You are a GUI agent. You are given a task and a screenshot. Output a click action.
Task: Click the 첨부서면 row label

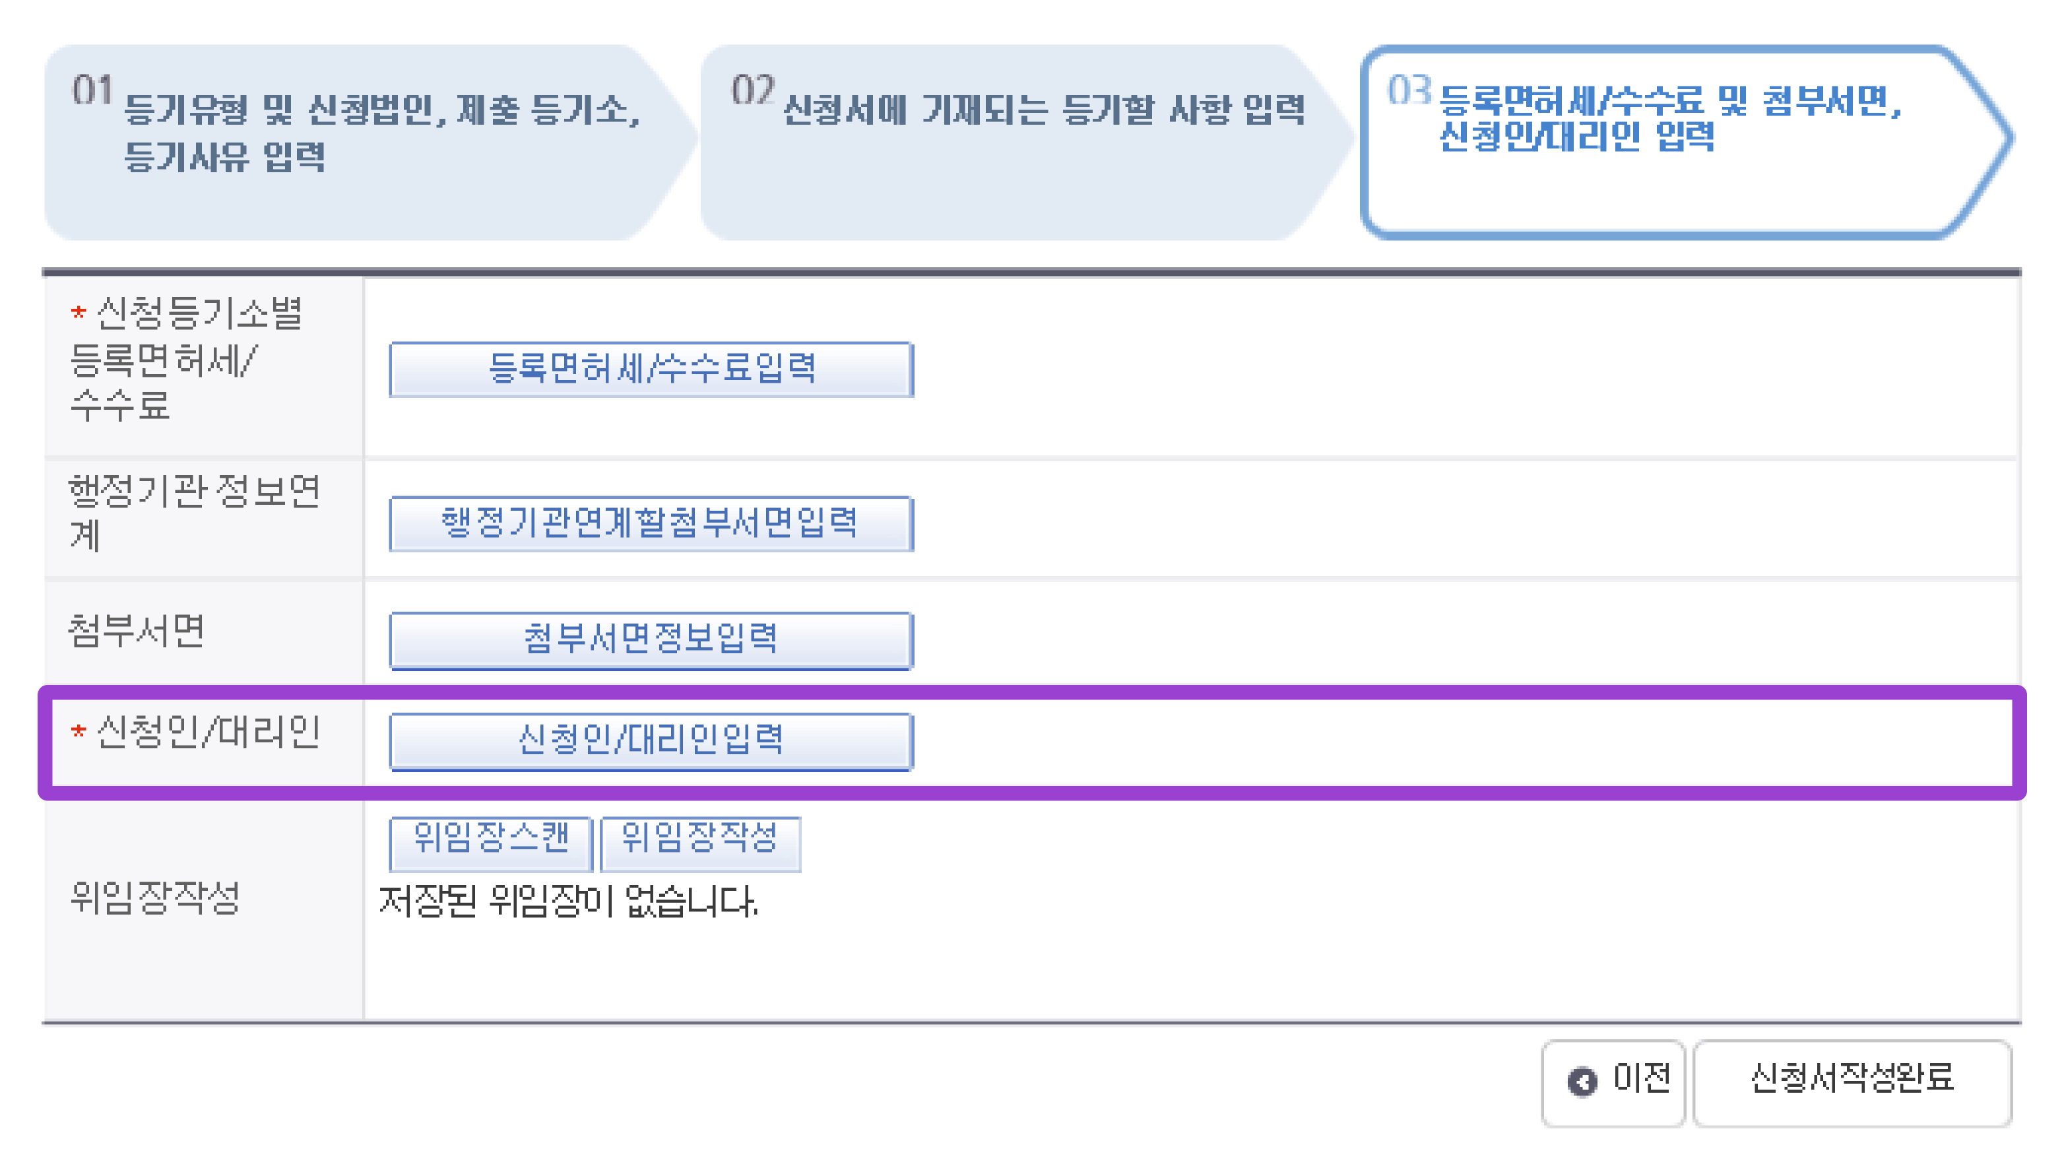136,631
